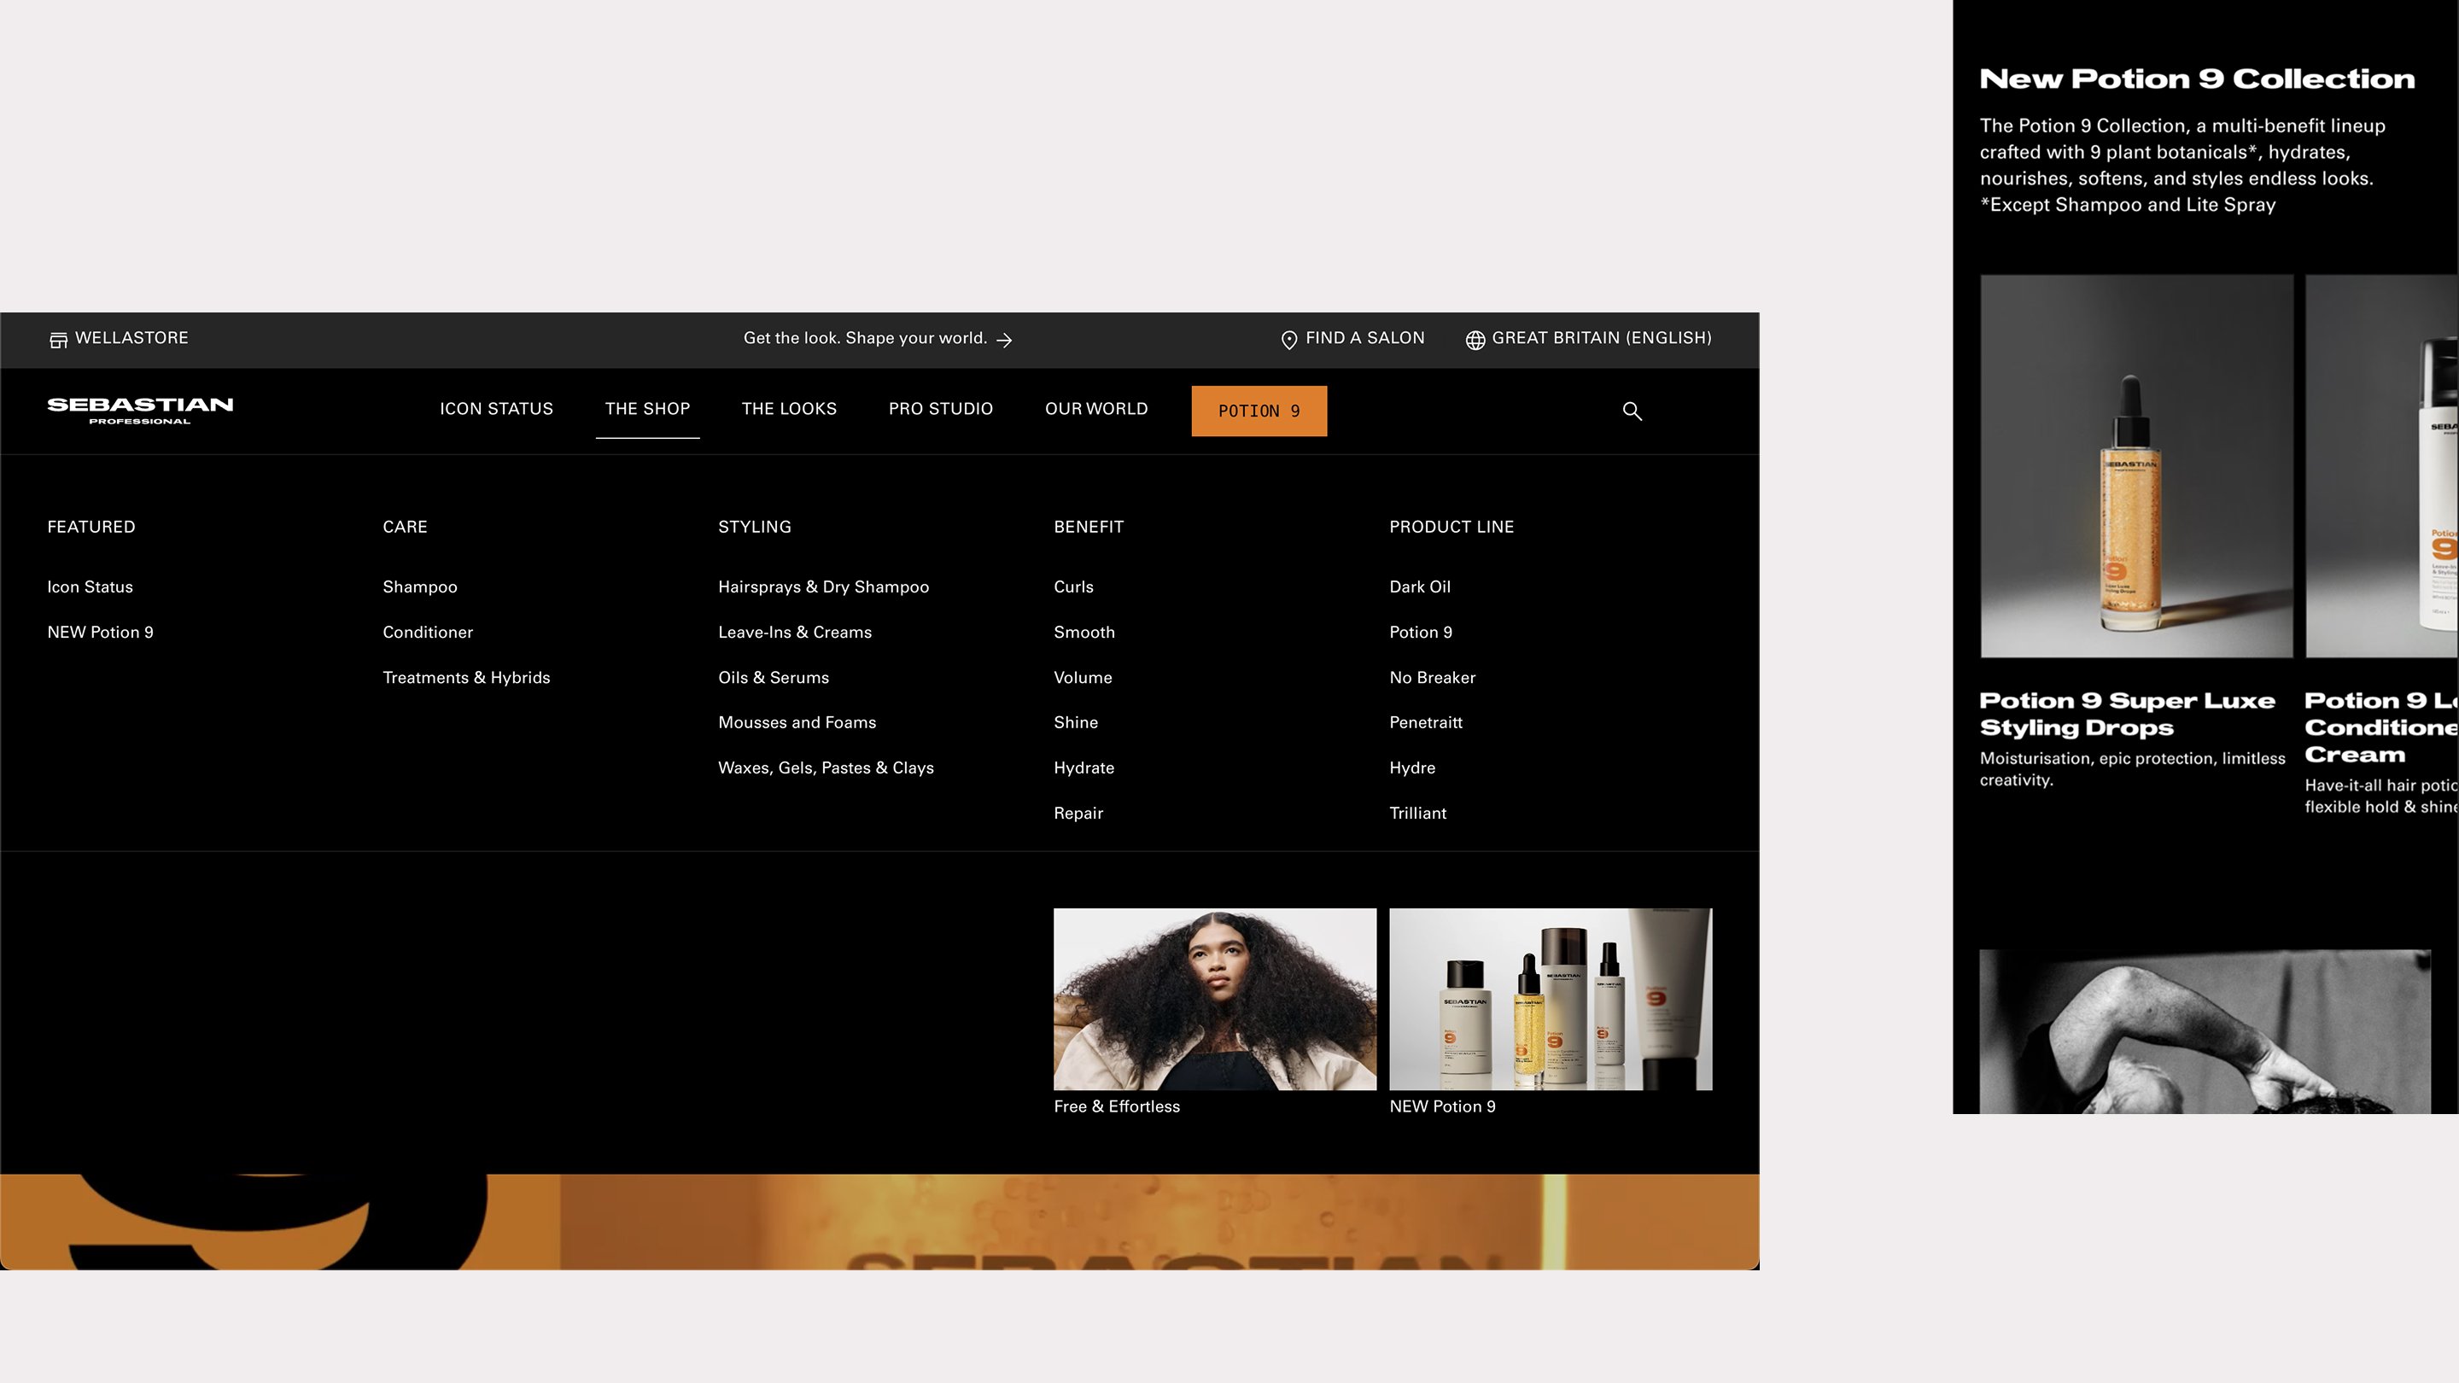Screen dimensions: 2459x1383
Task: Open Leave-Ins & Creams
Action: [795, 633]
